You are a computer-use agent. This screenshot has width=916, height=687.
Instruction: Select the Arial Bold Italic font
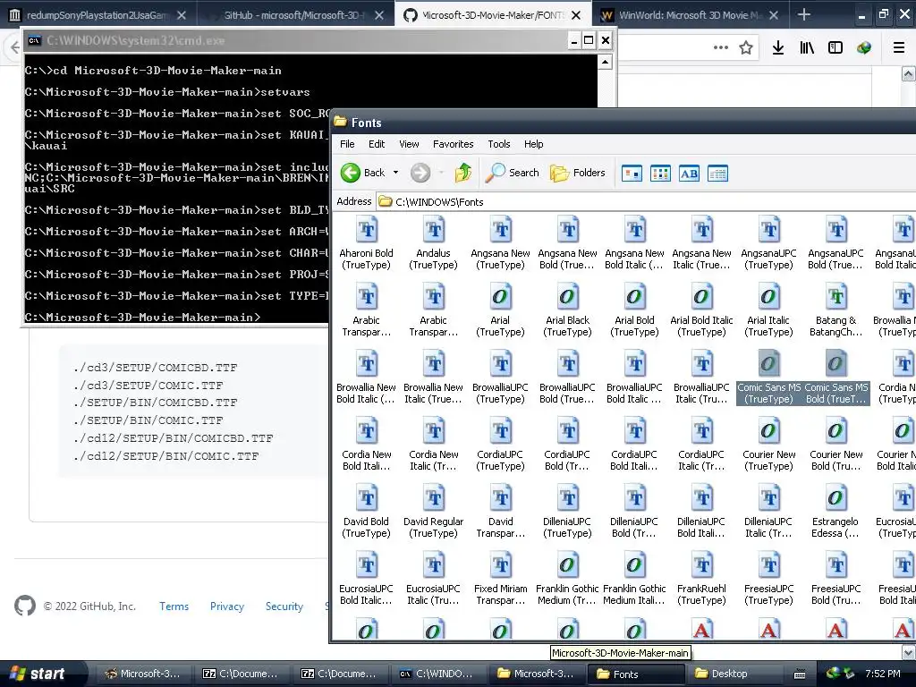click(701, 310)
